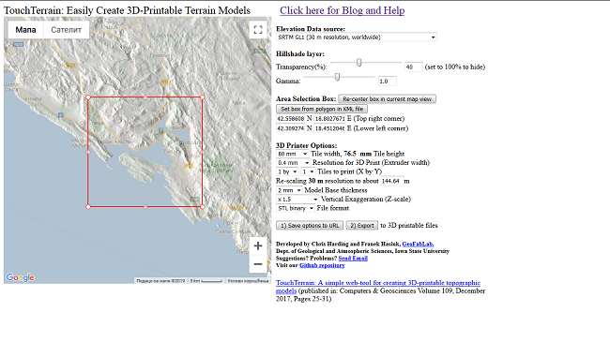Image resolution: width=610 pixels, height=342 pixels.
Task: Click top right latitude field 42.558608
Action: [290, 119]
